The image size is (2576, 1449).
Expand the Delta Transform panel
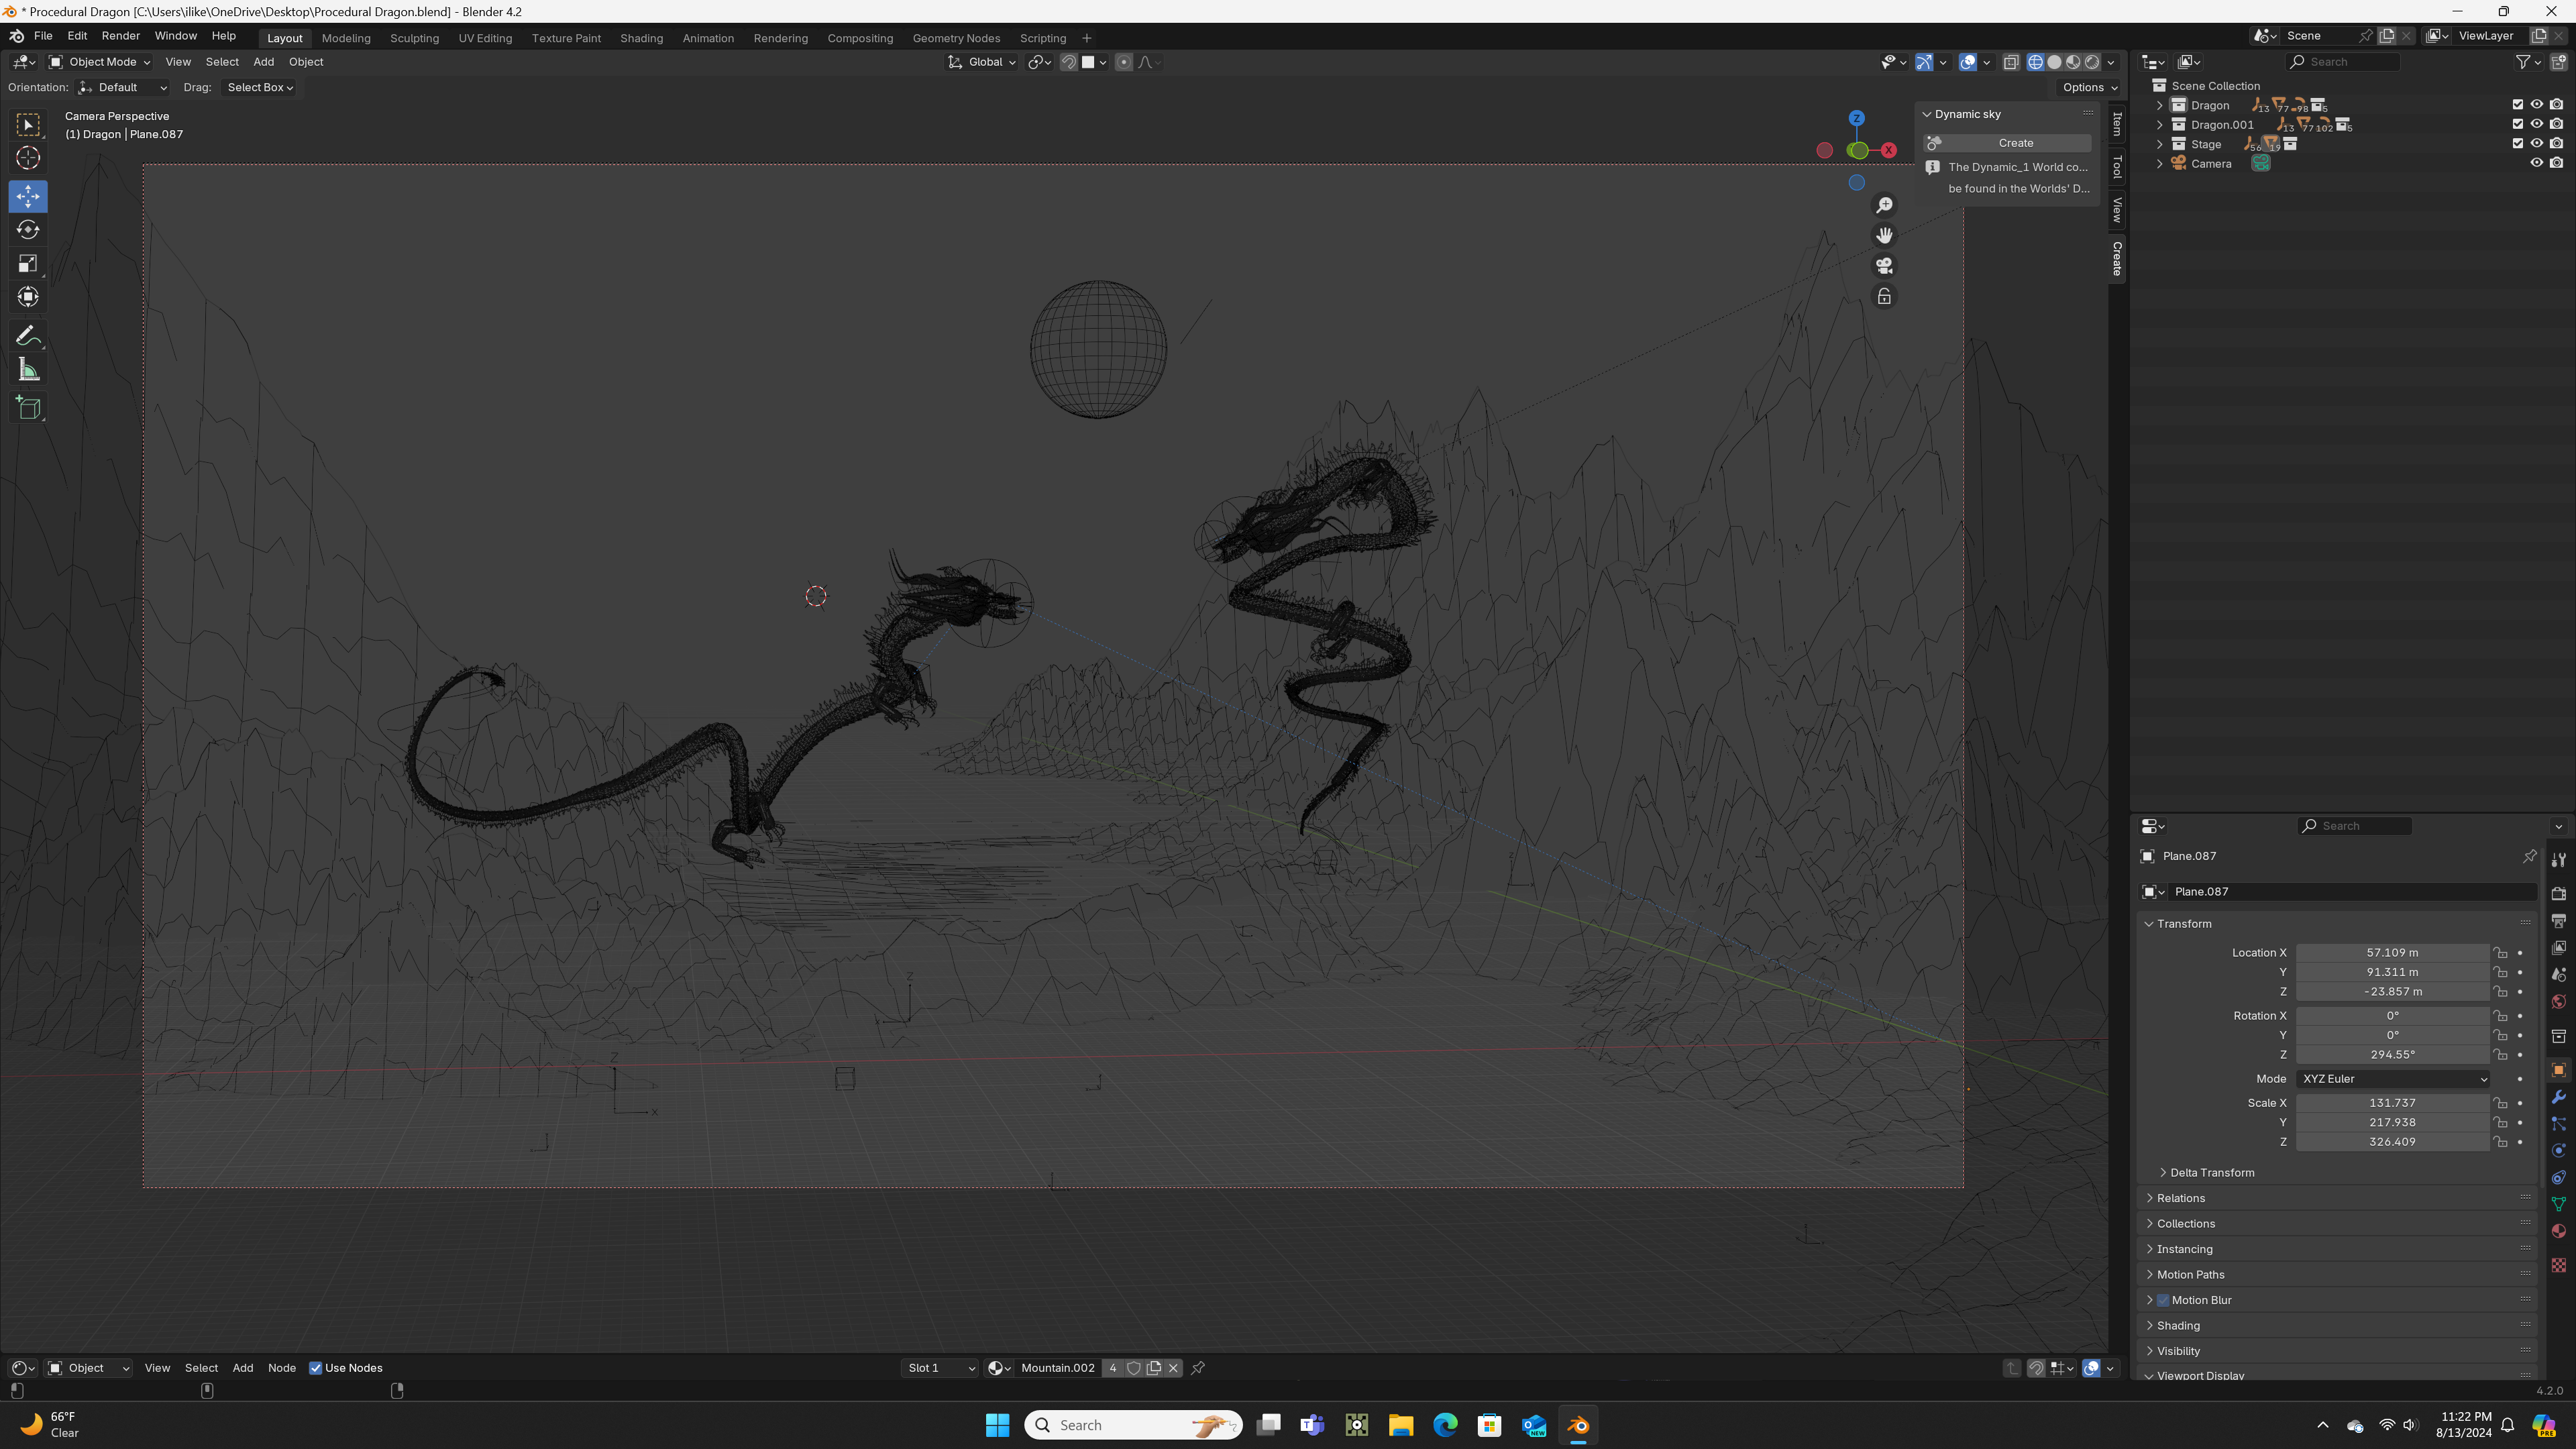pos(2211,1173)
